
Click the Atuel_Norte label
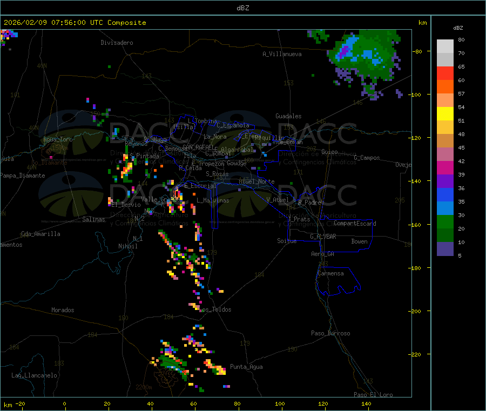tap(256, 181)
